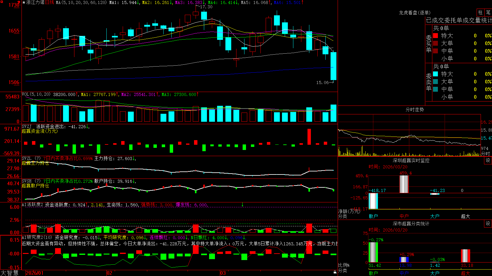Click the 02 month marker on time axis
Viewport: 492px width, 276px height.
109,273
